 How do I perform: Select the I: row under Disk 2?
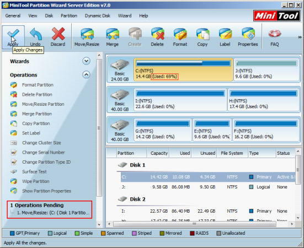(x=208, y=211)
